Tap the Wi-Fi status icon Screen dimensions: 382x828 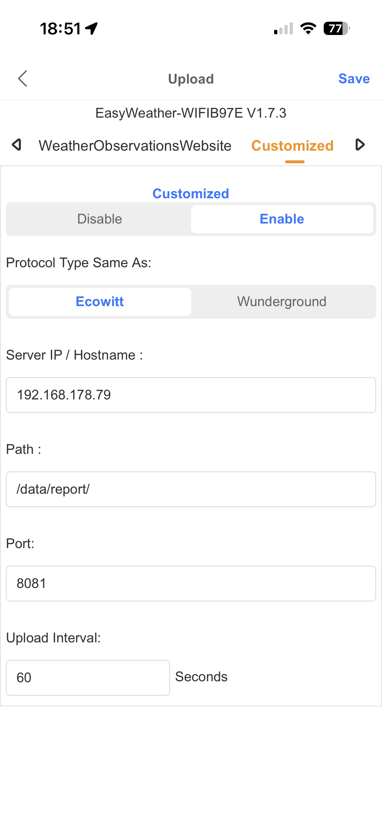308,29
